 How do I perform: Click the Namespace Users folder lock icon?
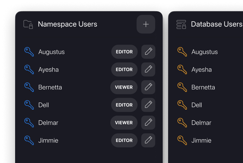(x=28, y=24)
